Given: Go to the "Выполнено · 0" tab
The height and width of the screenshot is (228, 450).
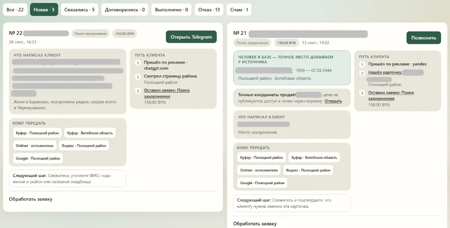Looking at the screenshot, I should point(171,10).
